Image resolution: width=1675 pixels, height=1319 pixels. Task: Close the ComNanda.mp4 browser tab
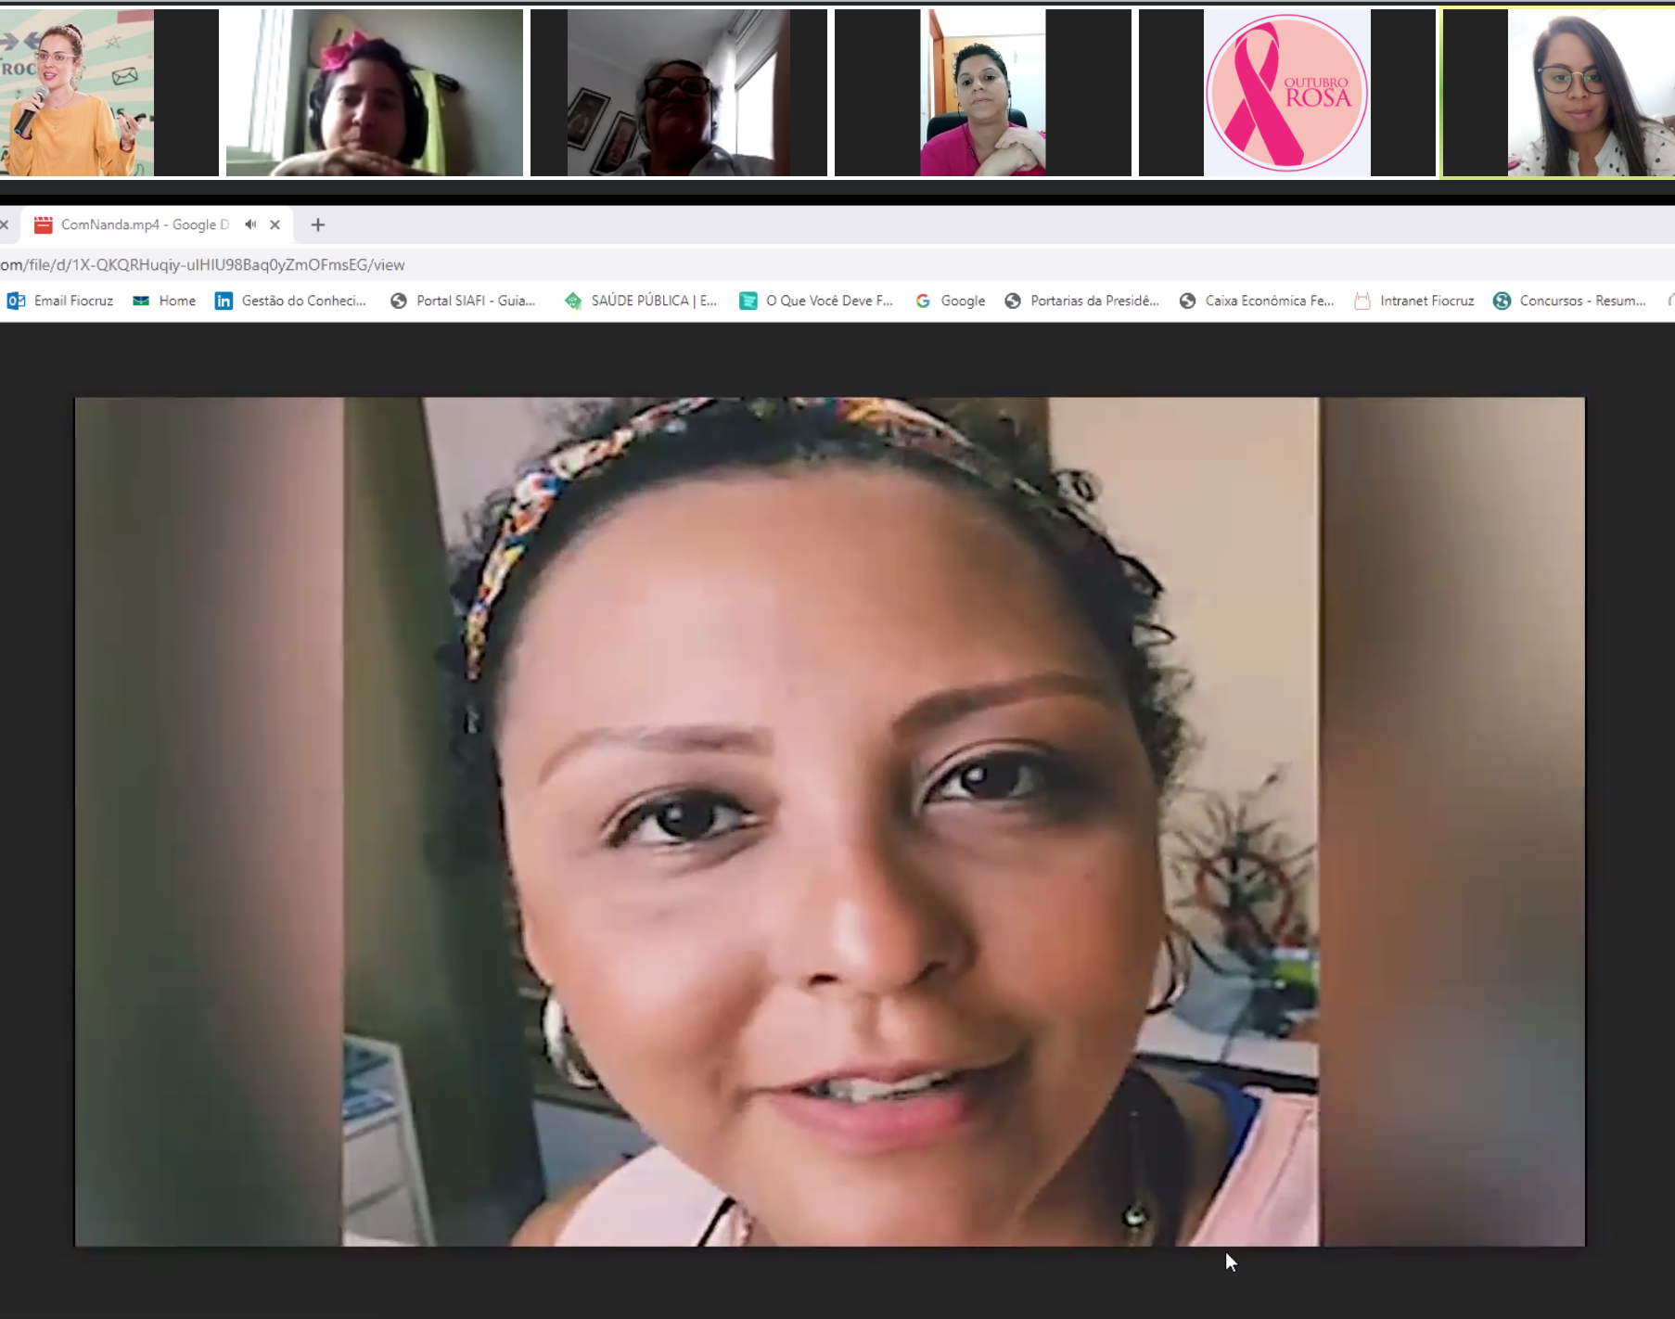click(x=275, y=224)
